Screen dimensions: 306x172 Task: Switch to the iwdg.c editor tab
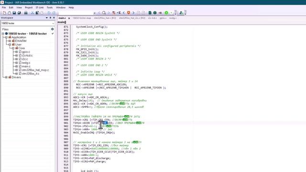[173, 18]
